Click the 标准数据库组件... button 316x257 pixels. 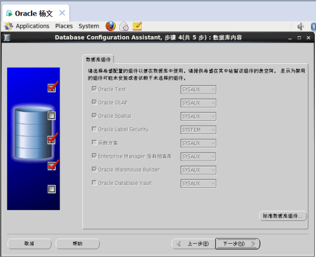pyautogui.click(x=283, y=216)
